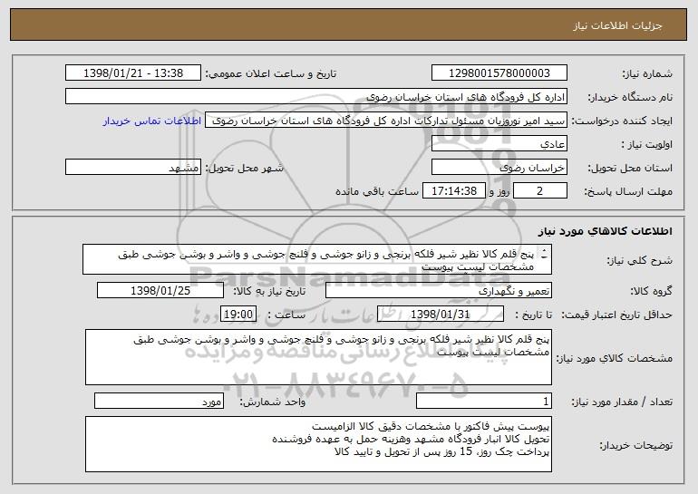Select the label شهر محل تحویل
698x494 pixels.
244,169
